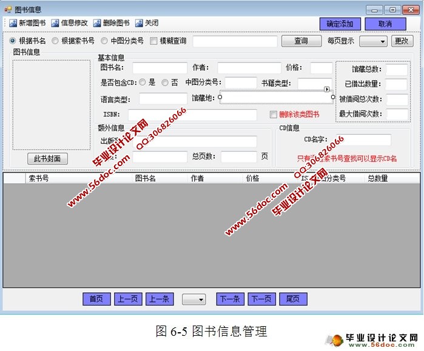This screenshot has width=424, height=351.
Task: Click the 作者 input field
Action: point(249,68)
